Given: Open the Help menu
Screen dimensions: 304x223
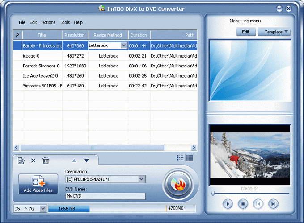Looking at the screenshot, I should pos(78,22).
